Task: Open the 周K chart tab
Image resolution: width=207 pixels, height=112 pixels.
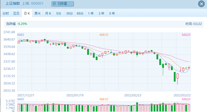Action: pyautogui.click(x=38, y=13)
